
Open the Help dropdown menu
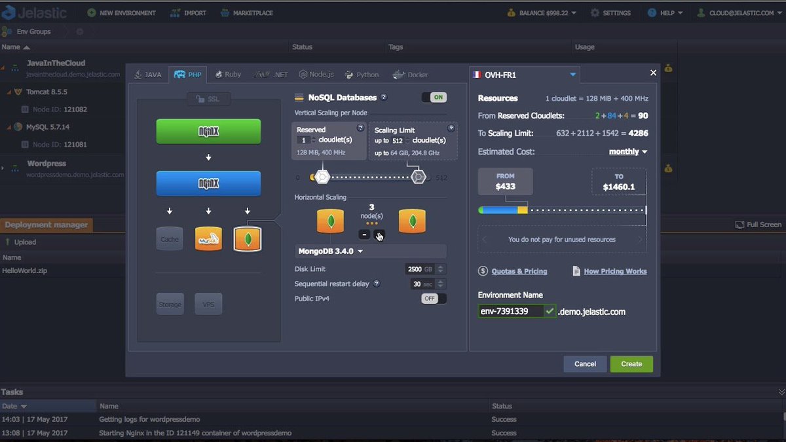[x=665, y=12]
